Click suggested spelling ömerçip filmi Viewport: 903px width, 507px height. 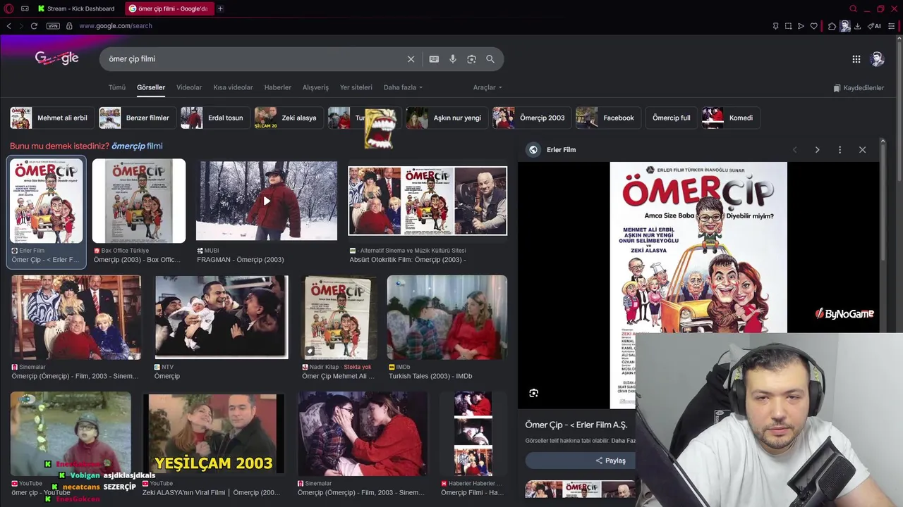137,146
